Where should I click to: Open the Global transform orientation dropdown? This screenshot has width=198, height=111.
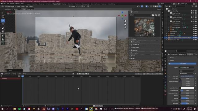(x=73, y=6)
